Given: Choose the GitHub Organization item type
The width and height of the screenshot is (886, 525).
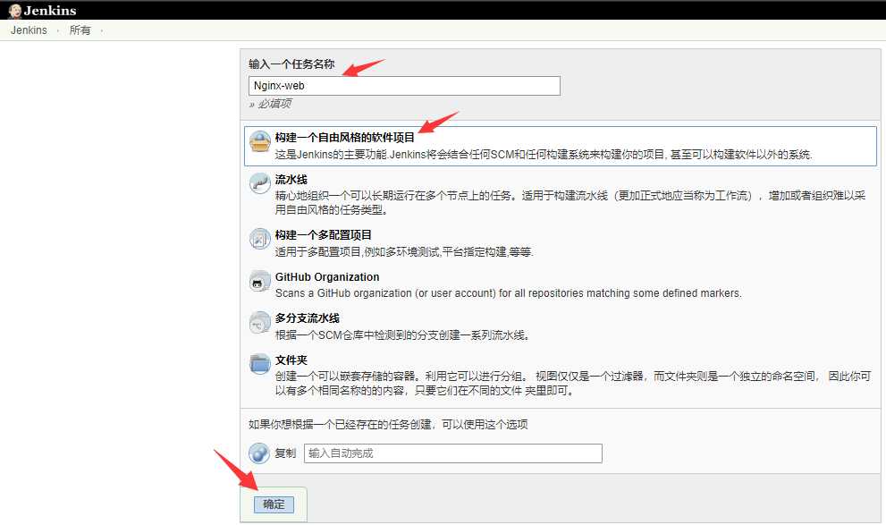Looking at the screenshot, I should click(327, 277).
